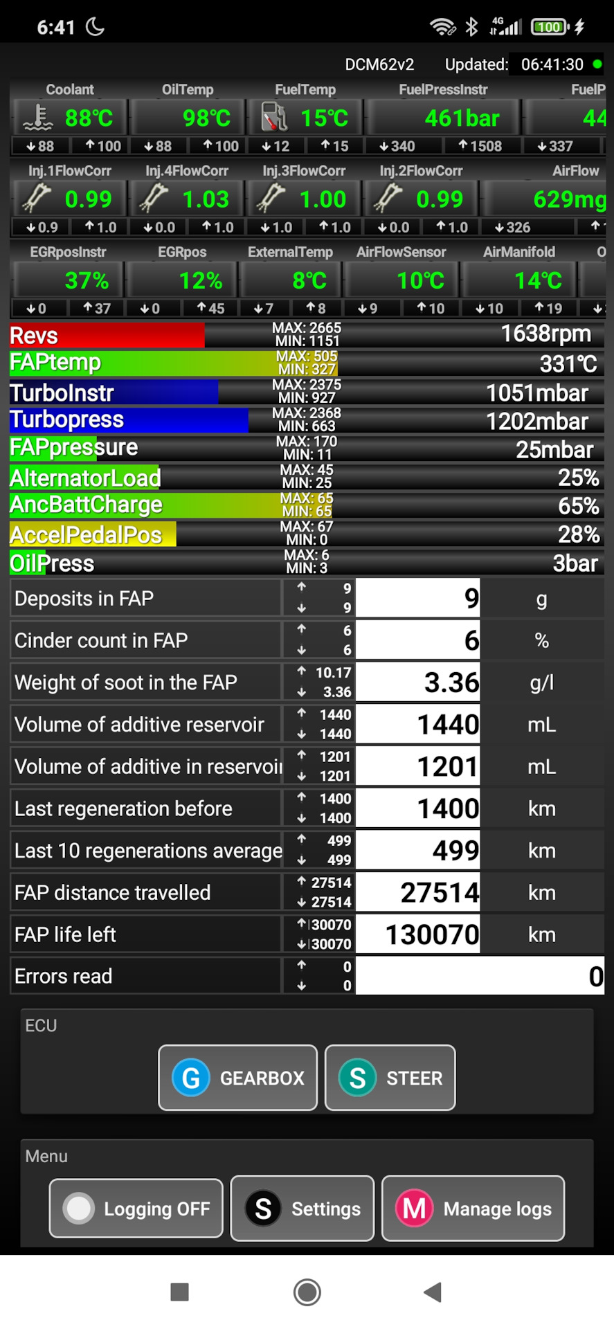Tap the Coolant 88°C gauge value
This screenshot has height=1329, width=614.
click(89, 118)
